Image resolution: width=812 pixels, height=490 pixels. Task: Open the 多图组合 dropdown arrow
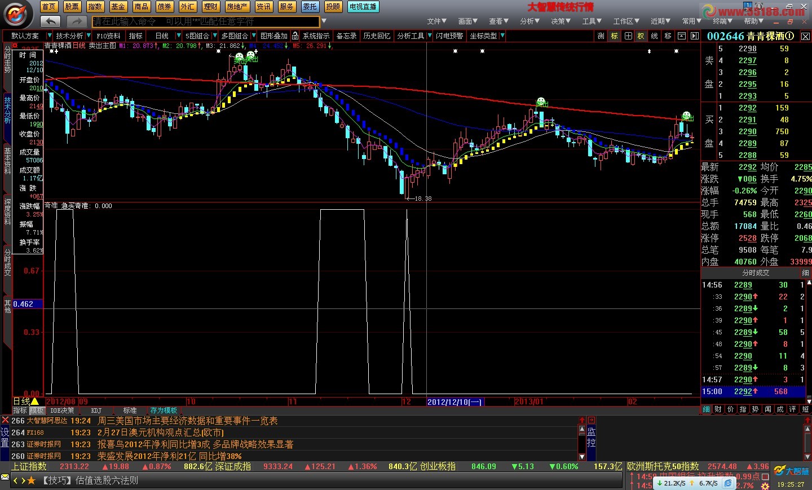253,36
